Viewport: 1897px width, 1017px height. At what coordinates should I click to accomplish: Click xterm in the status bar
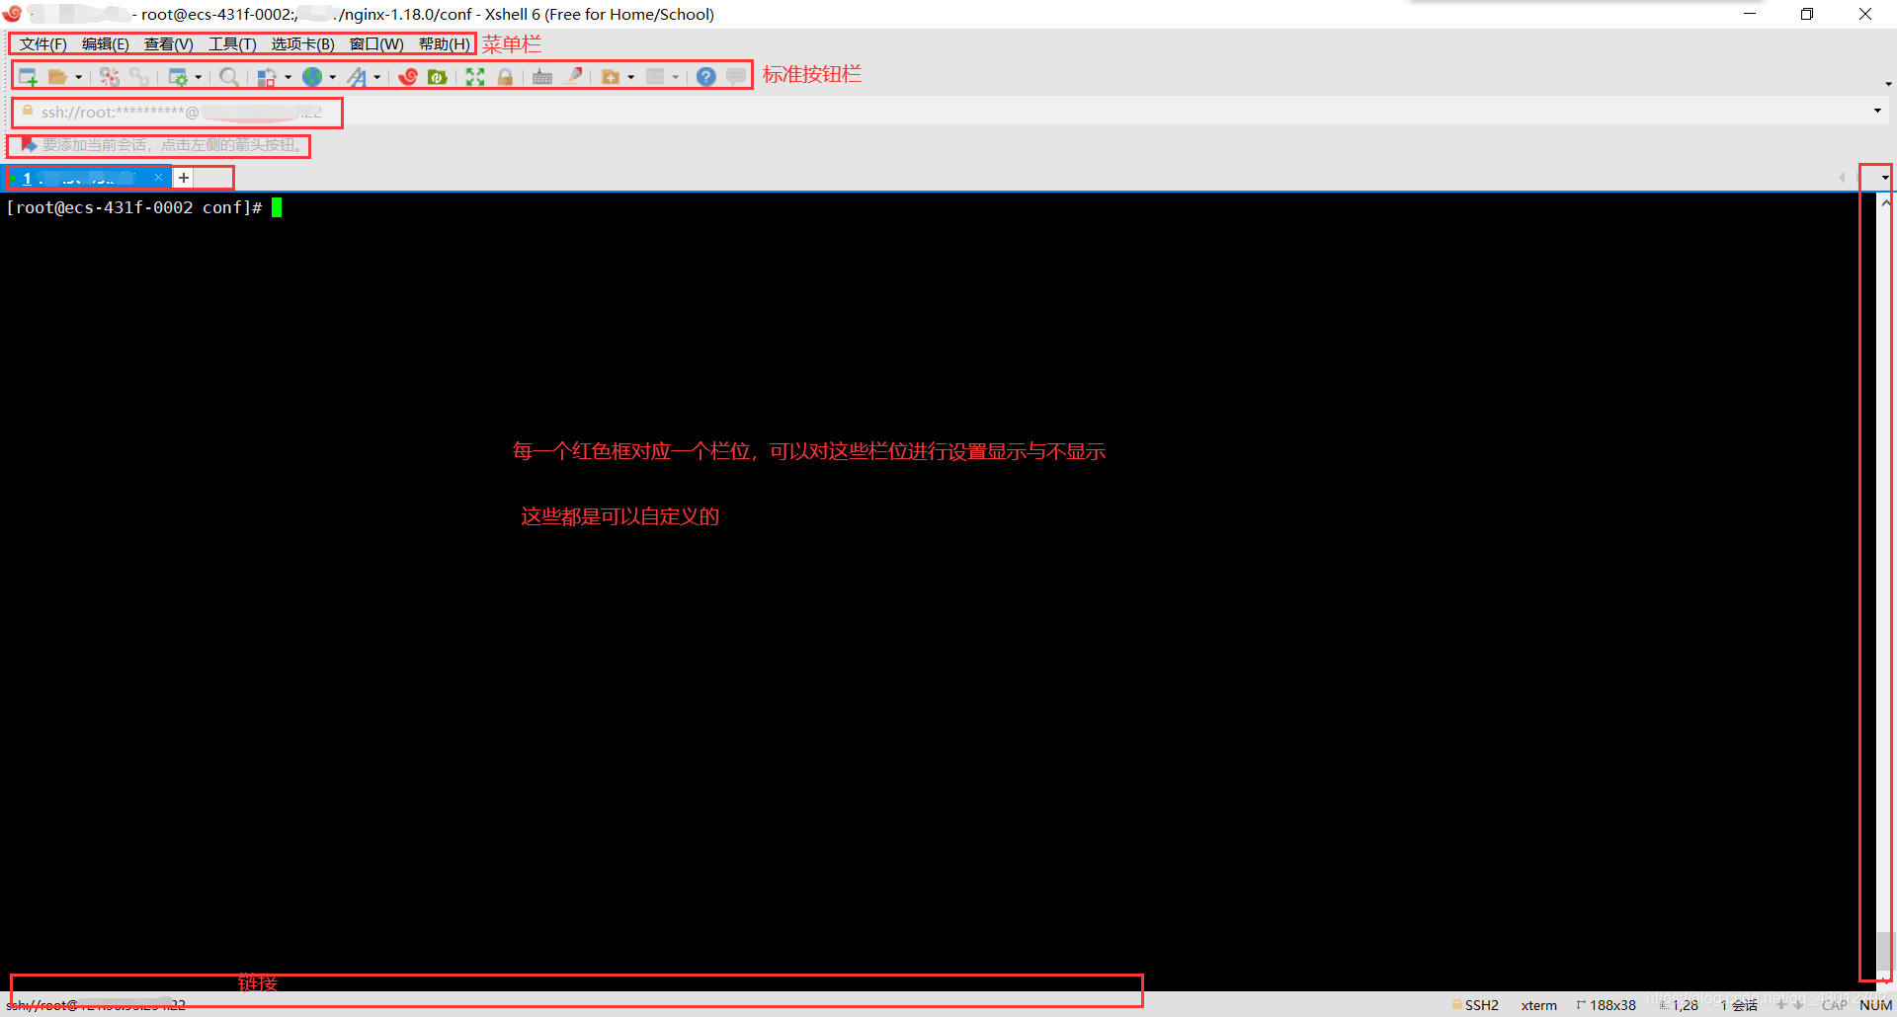coord(1538,1005)
